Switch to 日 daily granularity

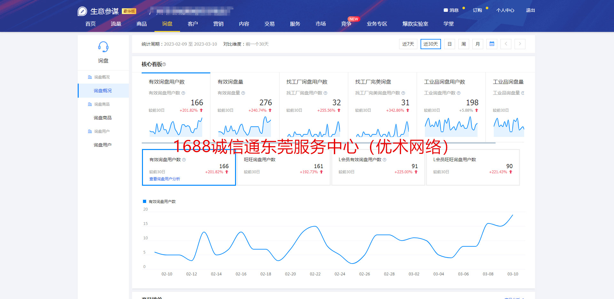pyautogui.click(x=449, y=44)
